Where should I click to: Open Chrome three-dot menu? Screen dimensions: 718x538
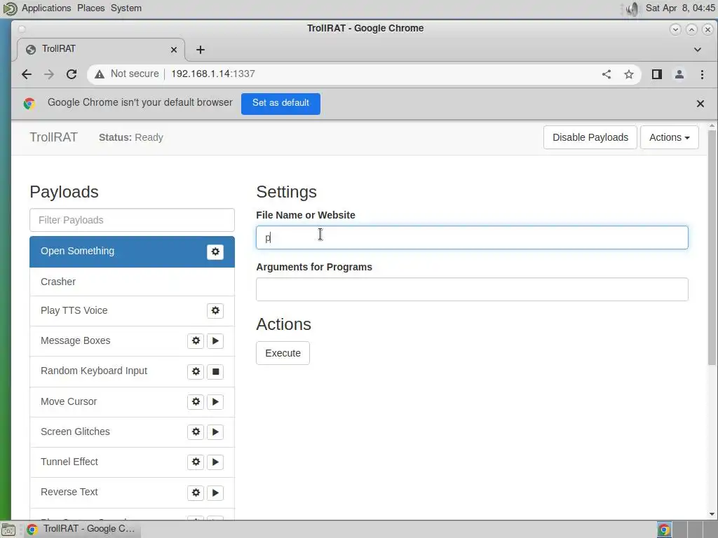[702, 74]
